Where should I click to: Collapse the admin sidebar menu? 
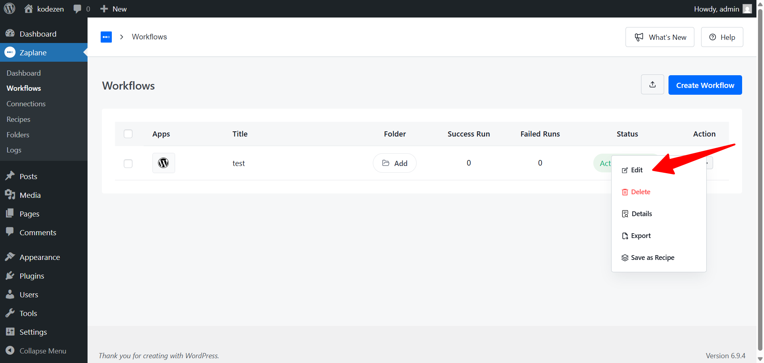44,351
